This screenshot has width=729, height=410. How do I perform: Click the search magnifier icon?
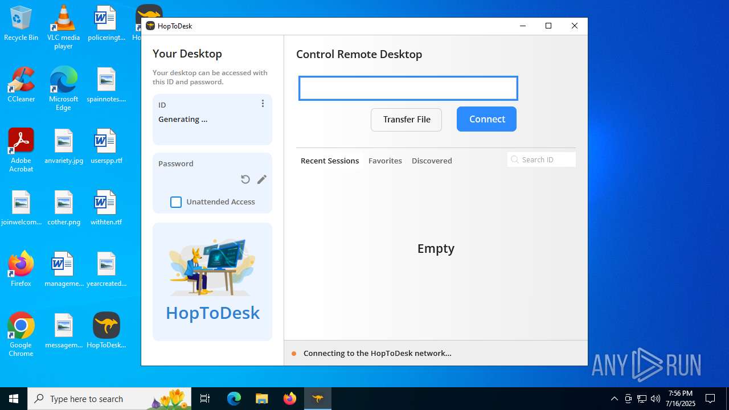(515, 159)
